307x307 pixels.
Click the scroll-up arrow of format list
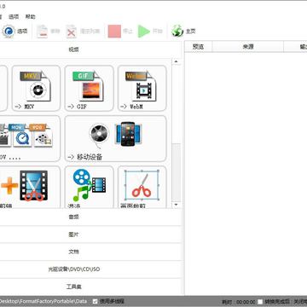click(x=176, y=61)
